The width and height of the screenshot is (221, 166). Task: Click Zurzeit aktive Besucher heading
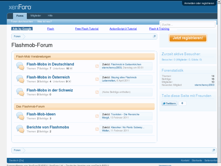[x=181, y=54]
